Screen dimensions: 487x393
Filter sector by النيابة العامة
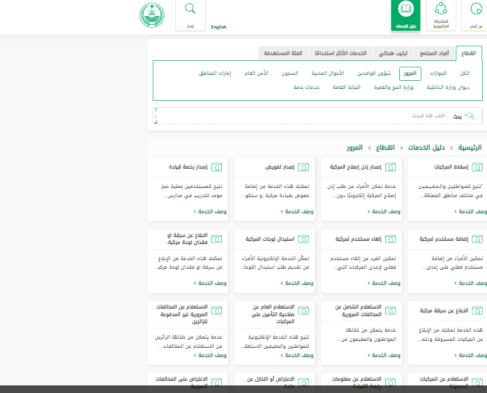(x=347, y=87)
